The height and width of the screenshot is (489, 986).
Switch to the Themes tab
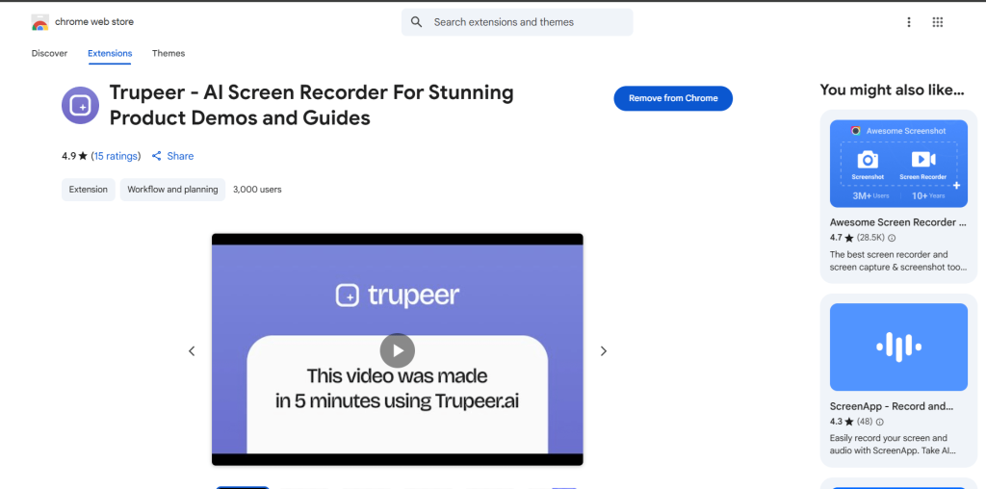pyautogui.click(x=169, y=54)
